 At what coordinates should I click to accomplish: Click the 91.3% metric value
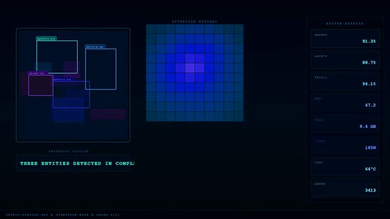point(369,41)
